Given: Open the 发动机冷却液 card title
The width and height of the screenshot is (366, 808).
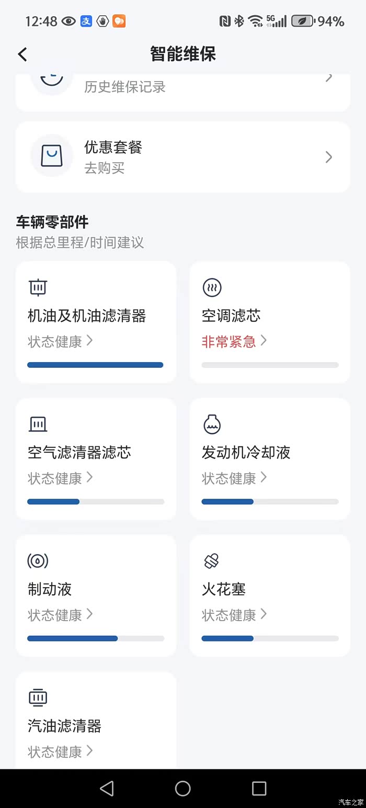Looking at the screenshot, I should [x=246, y=453].
